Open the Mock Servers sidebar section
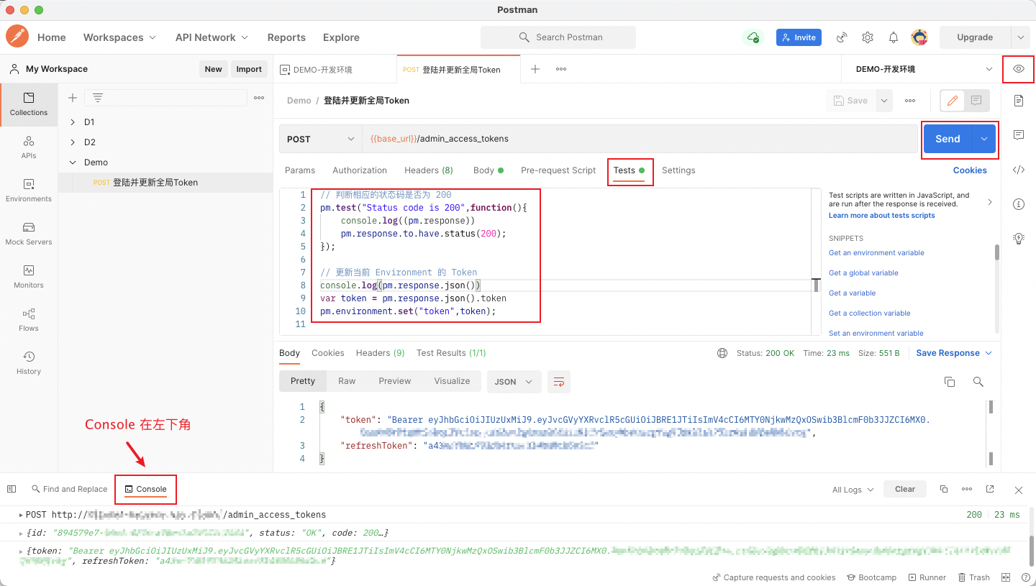Viewport: 1036px width, 586px height. (x=29, y=234)
